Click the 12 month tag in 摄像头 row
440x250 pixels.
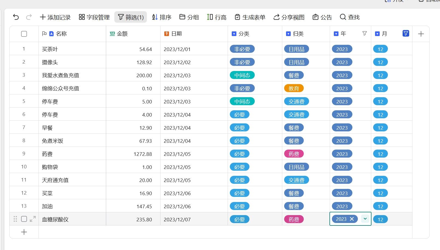coord(380,62)
